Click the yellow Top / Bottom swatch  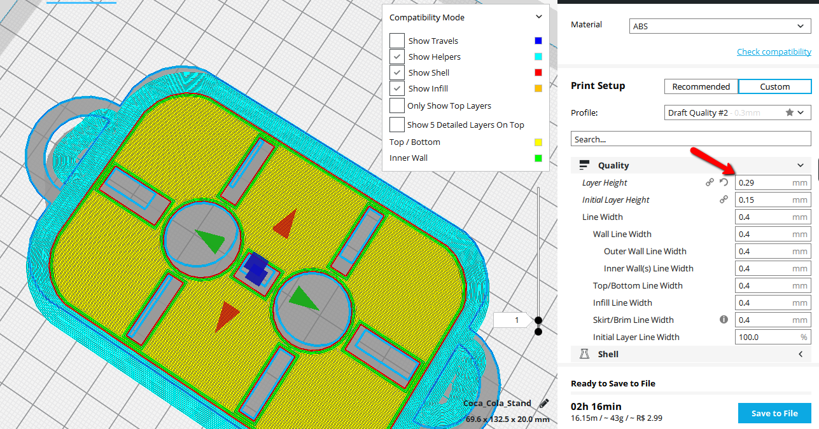tap(538, 142)
